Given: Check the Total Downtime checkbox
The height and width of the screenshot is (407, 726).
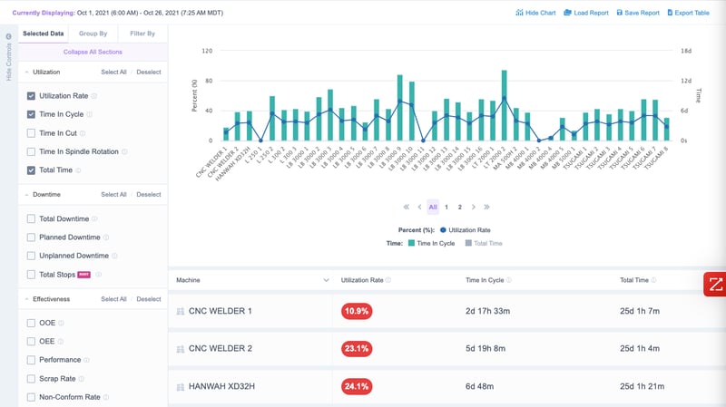Looking at the screenshot, I should (x=31, y=218).
